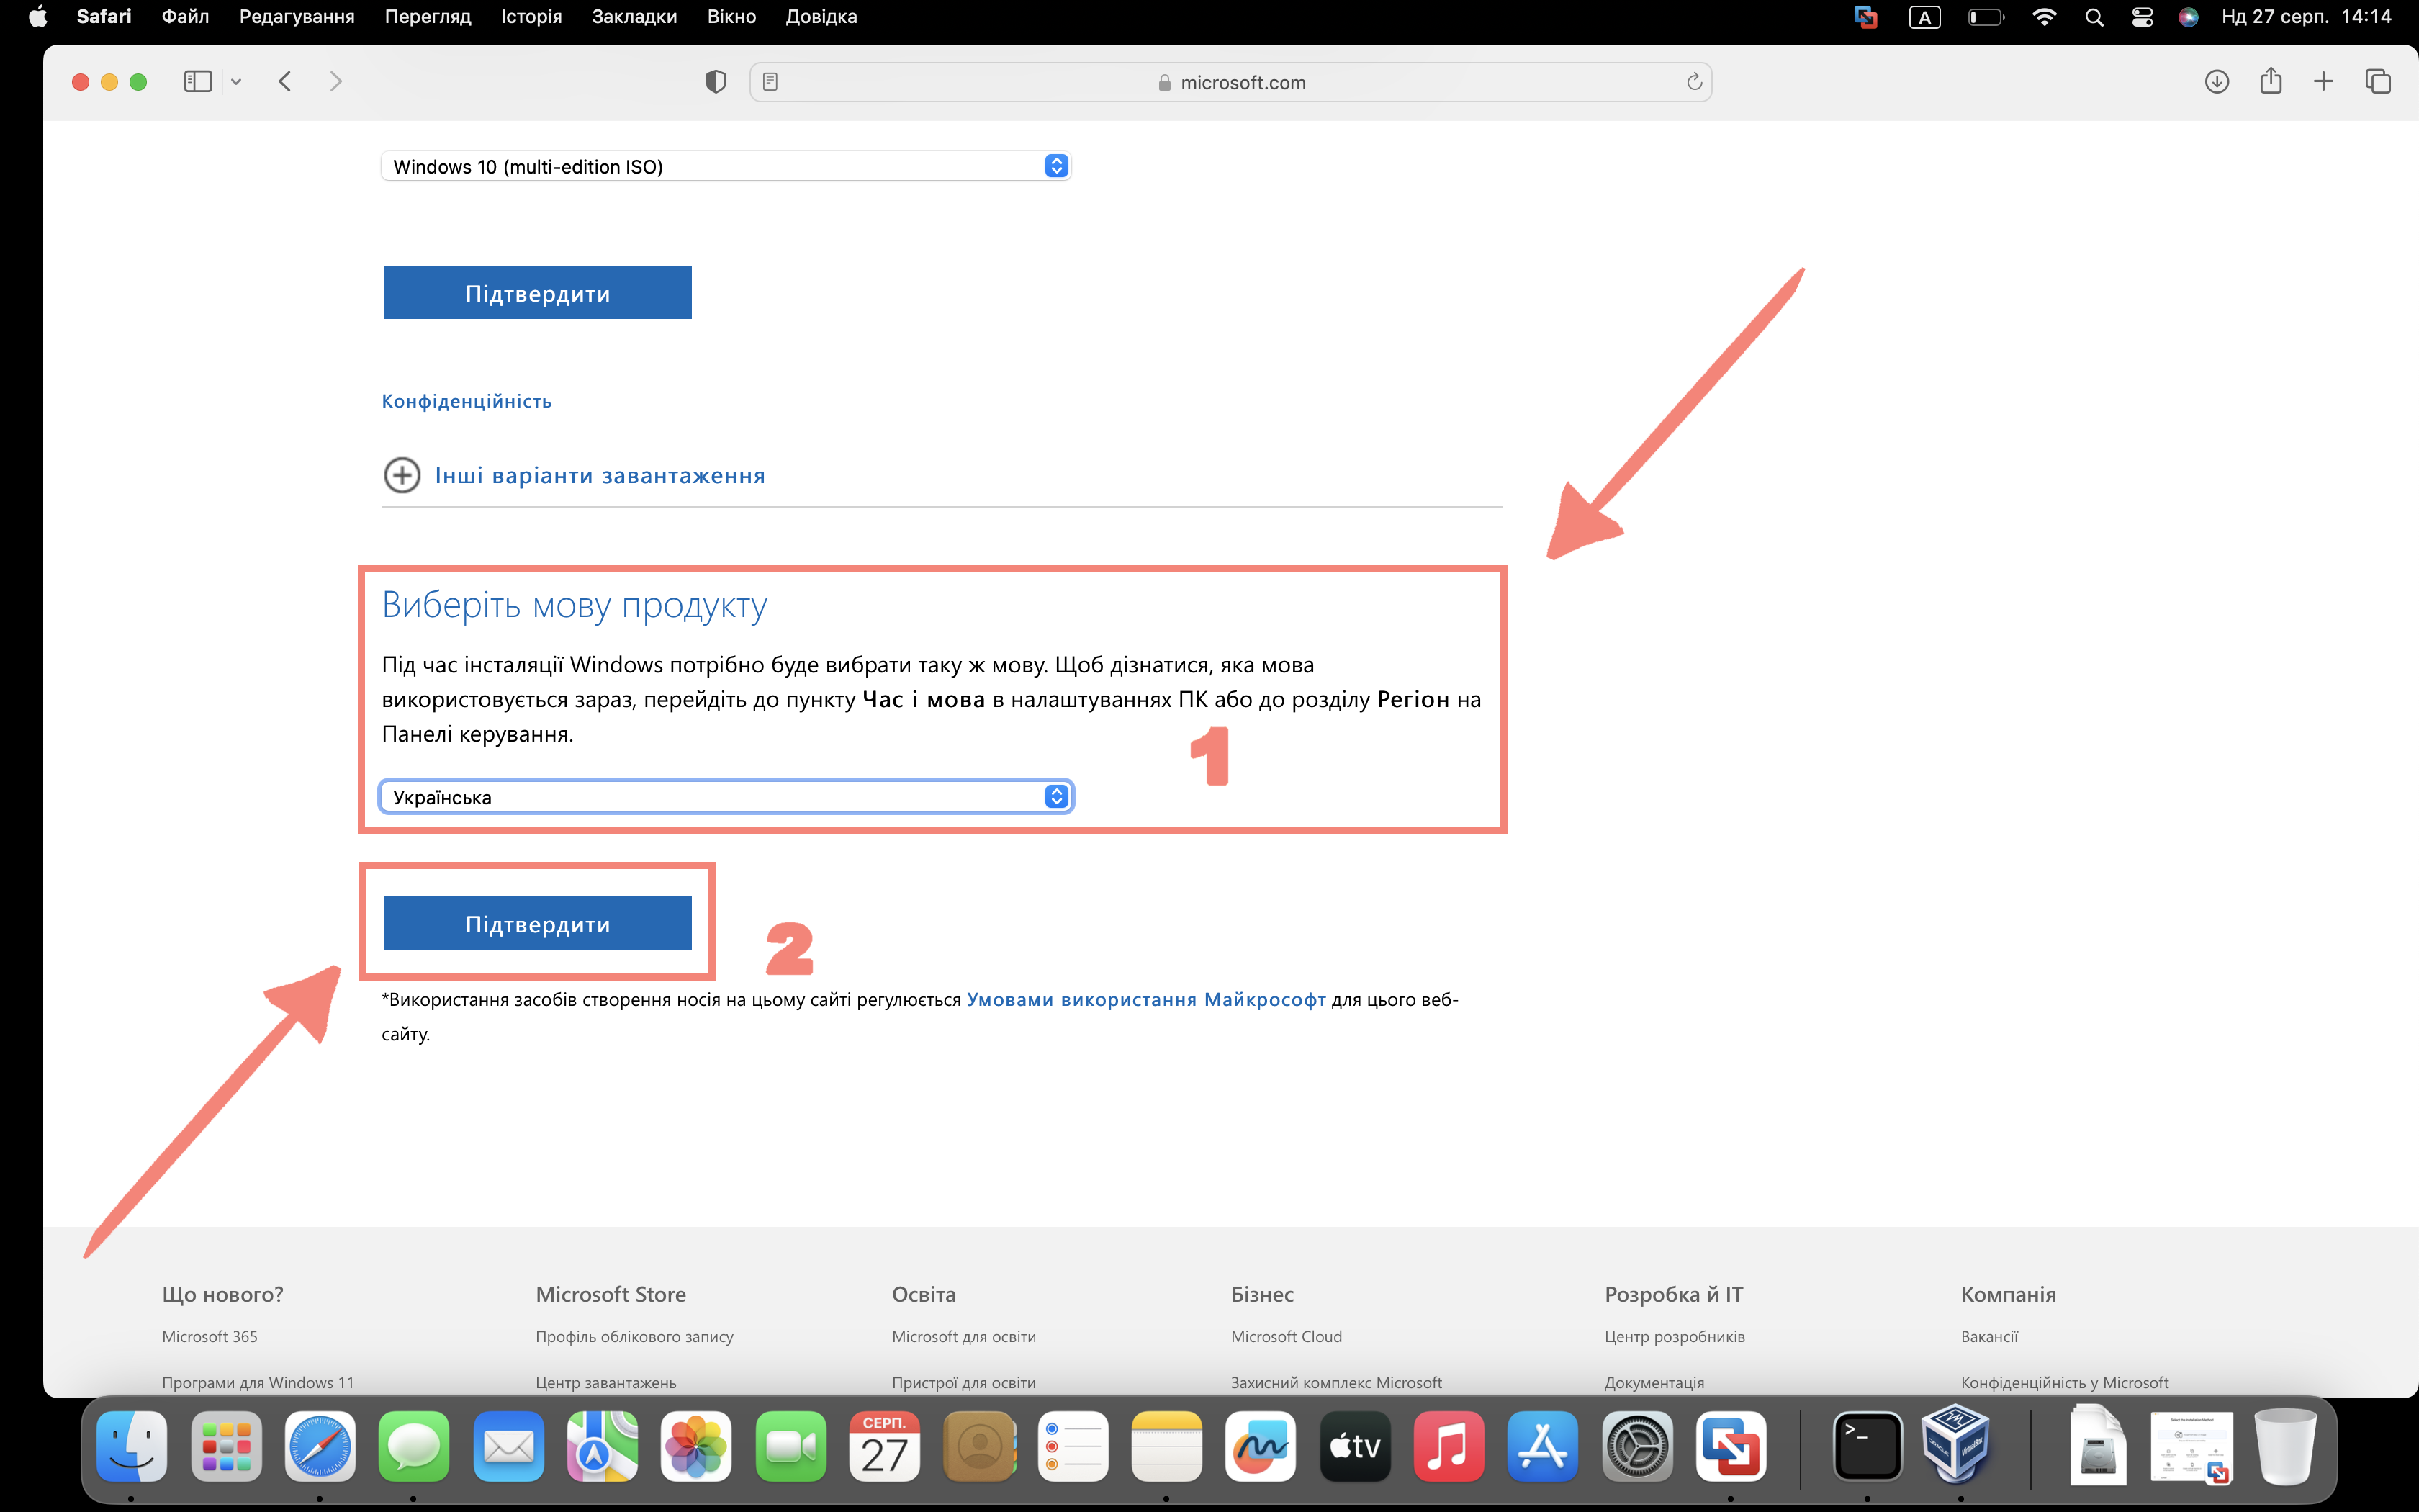Activate Siri from menu bar
Viewport: 2419px width, 1512px height.
point(2188,17)
